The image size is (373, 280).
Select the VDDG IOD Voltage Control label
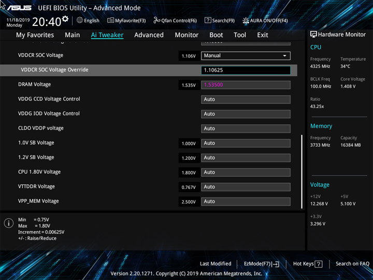[x=49, y=114]
